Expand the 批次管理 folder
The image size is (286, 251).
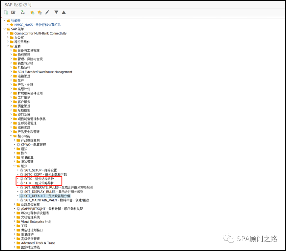pos(14,161)
